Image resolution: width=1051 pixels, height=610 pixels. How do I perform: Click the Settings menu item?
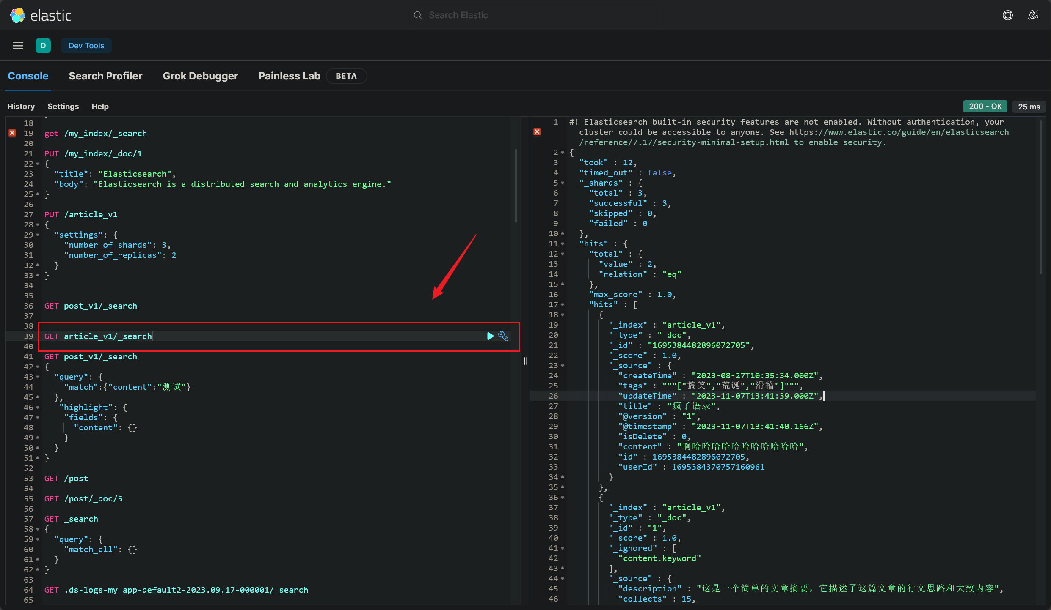(63, 106)
